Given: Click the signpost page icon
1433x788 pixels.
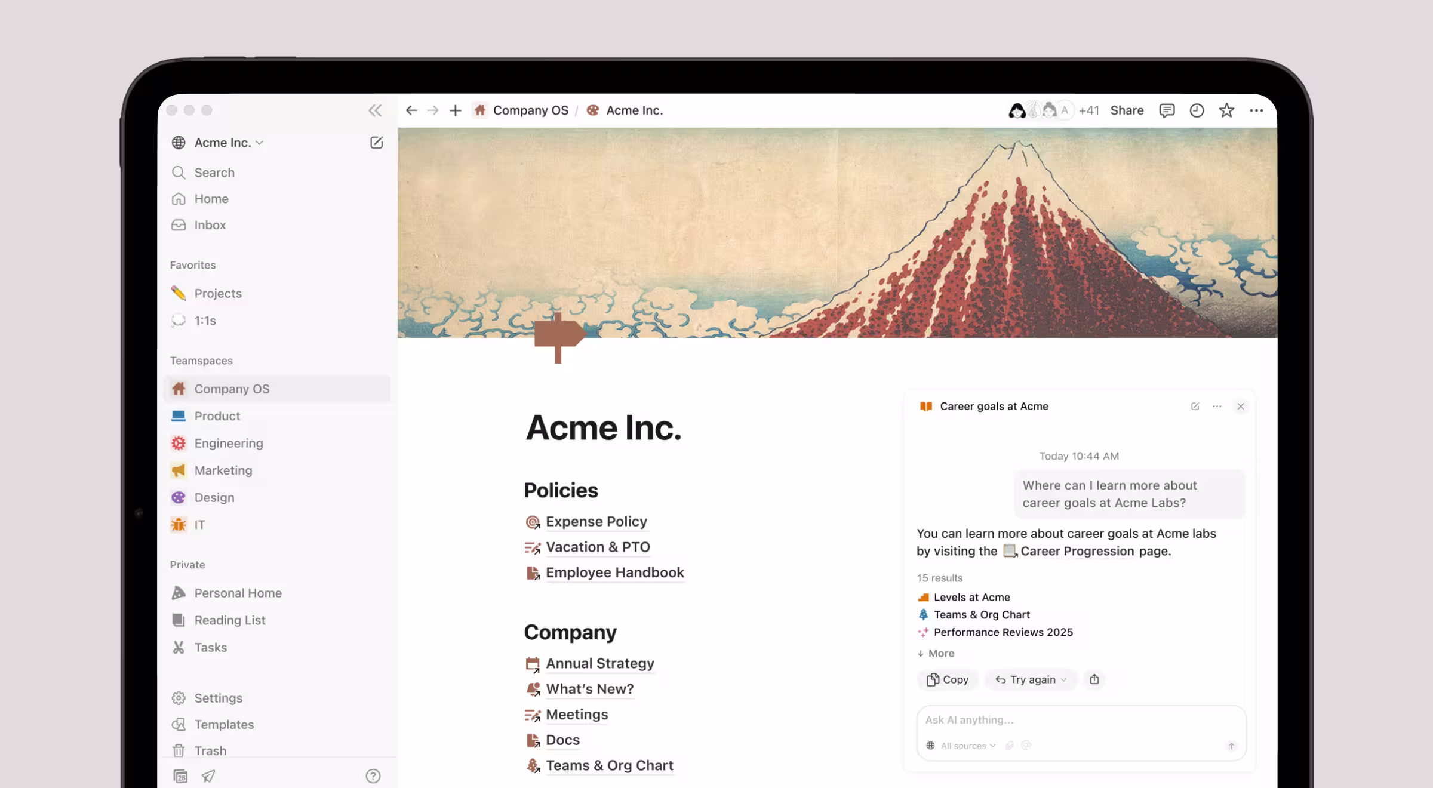Looking at the screenshot, I should coord(559,337).
